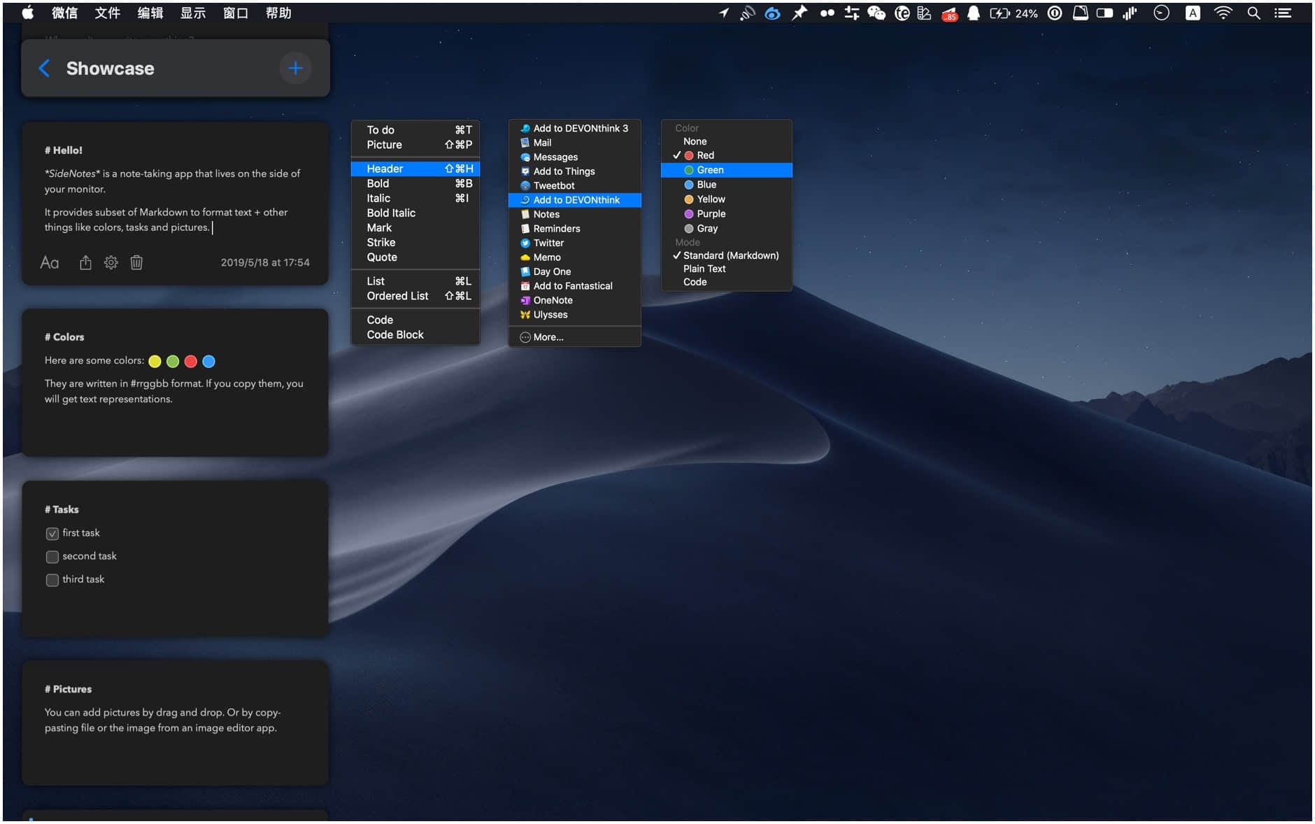Click the Wi-Fi icon in menu bar
The width and height of the screenshot is (1315, 824).
coord(1223,13)
